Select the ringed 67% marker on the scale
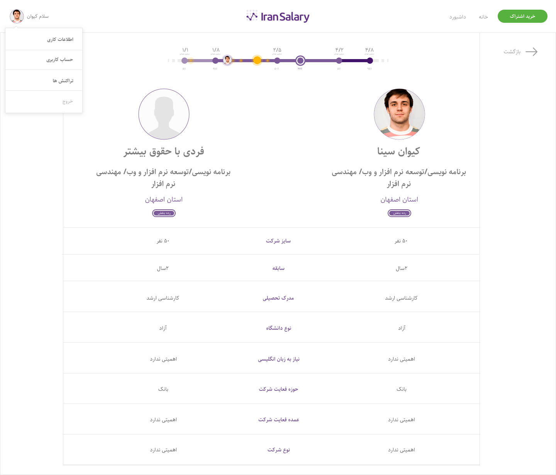556x475 pixels. [300, 61]
